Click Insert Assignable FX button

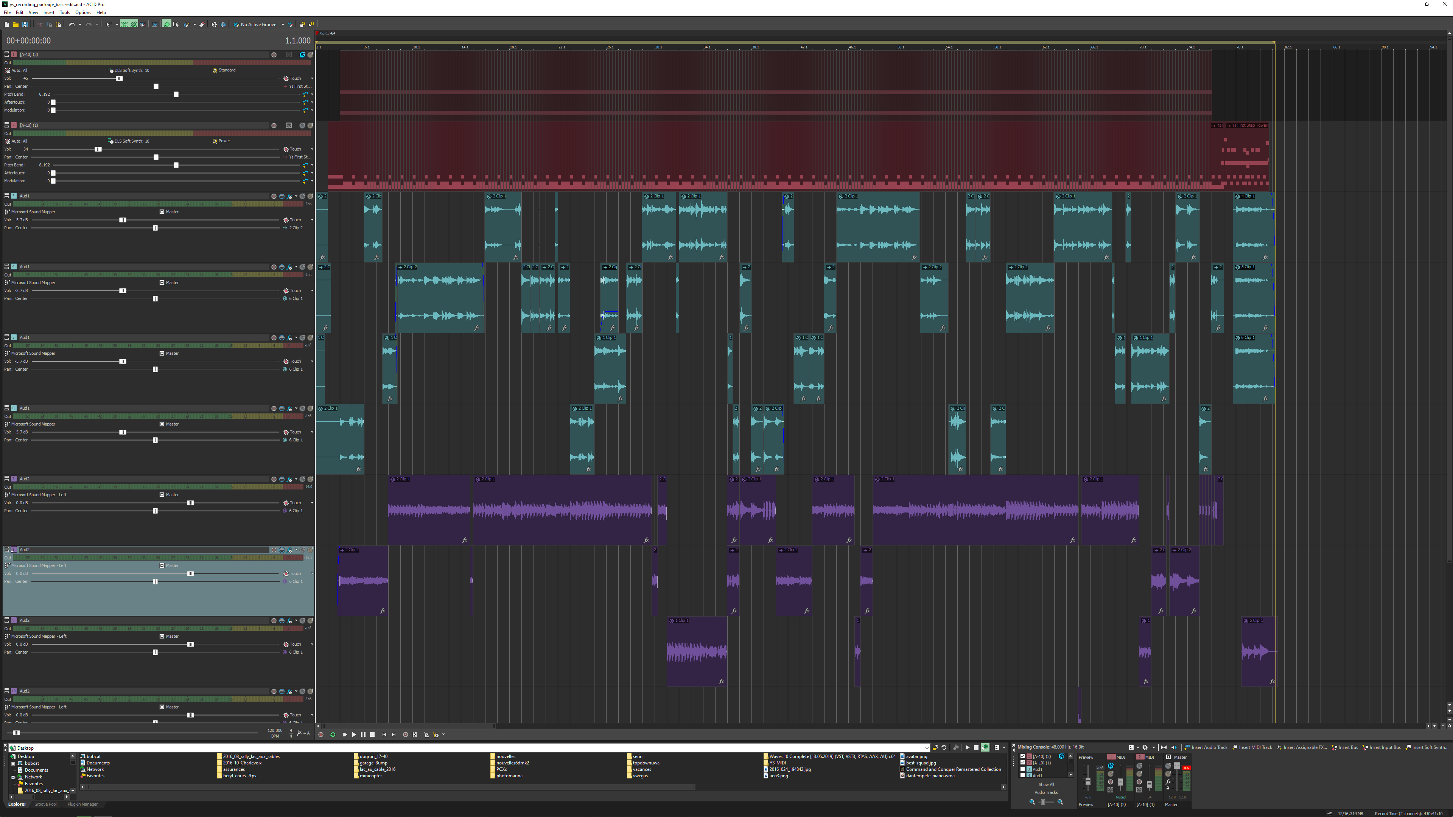pyautogui.click(x=1302, y=748)
